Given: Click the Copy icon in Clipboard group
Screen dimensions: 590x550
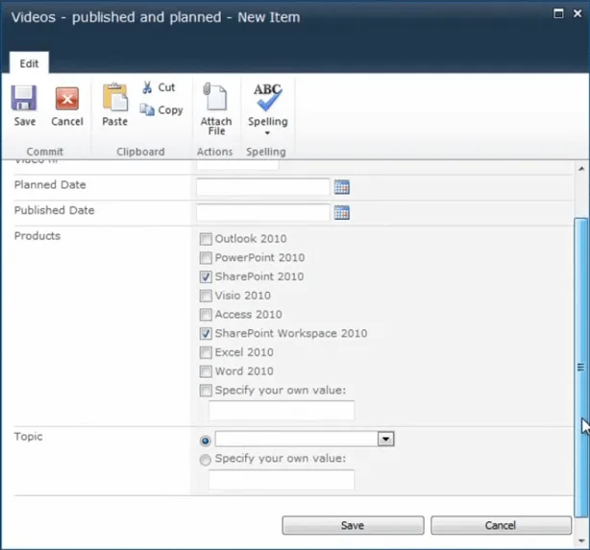Looking at the screenshot, I should 148,110.
